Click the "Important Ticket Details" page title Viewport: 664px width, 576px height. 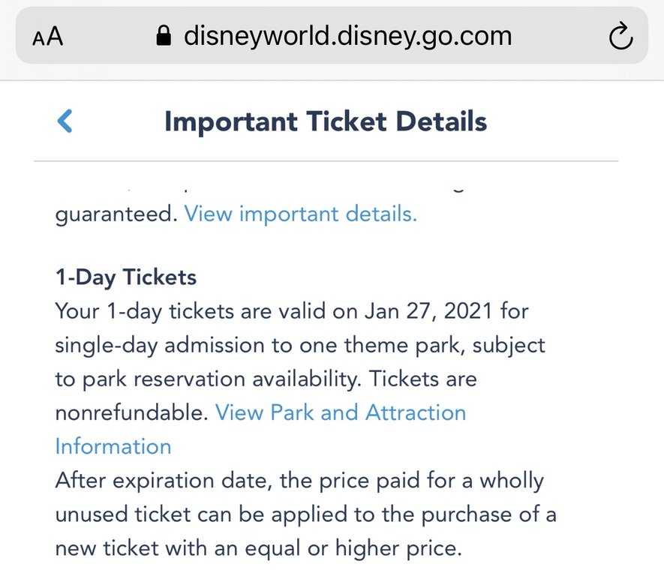tap(326, 121)
